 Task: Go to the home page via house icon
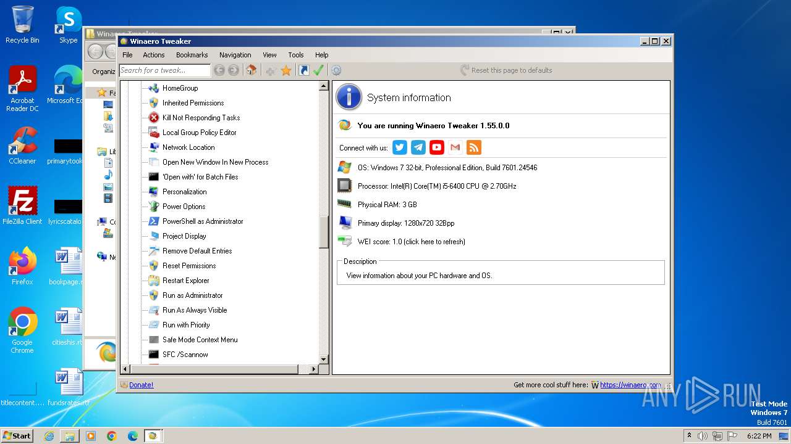(252, 70)
